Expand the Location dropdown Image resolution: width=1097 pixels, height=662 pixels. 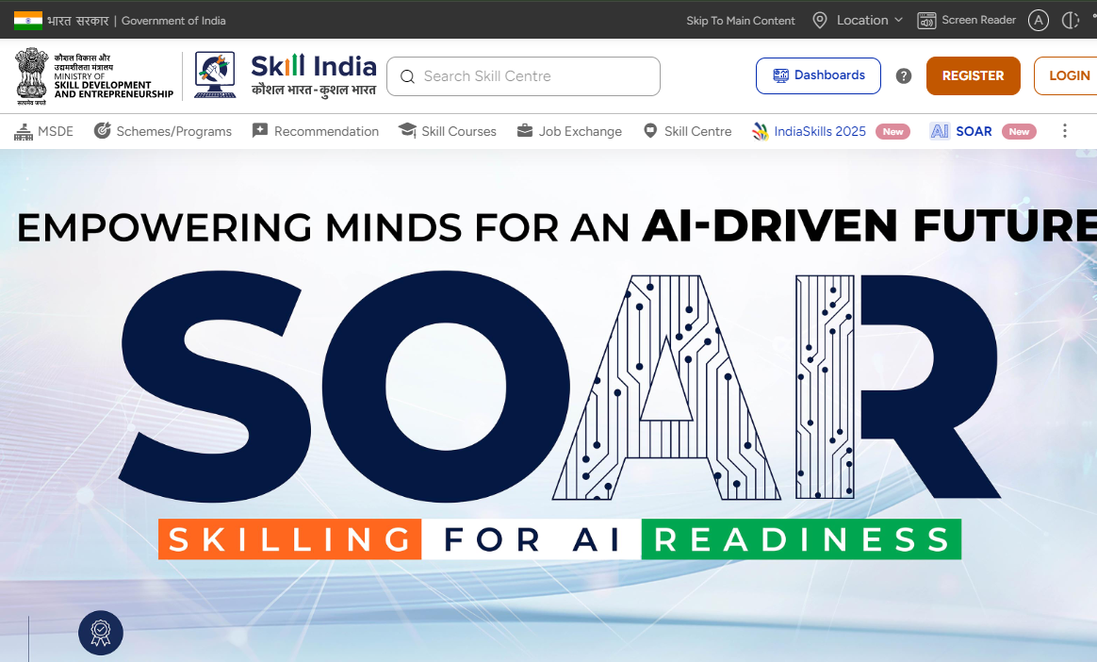pos(858,20)
